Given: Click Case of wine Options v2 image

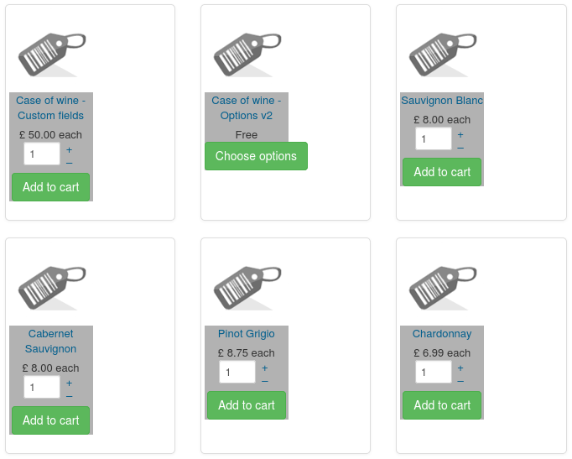Looking at the screenshot, I should tap(247, 55).
